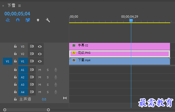Toggle lock on track A1
The image size is (175, 112).
tap(15, 70)
